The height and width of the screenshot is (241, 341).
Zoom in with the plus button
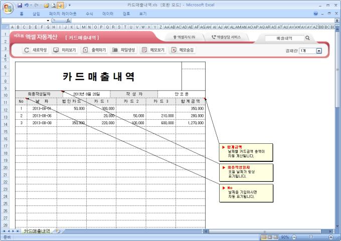[x=331, y=237]
